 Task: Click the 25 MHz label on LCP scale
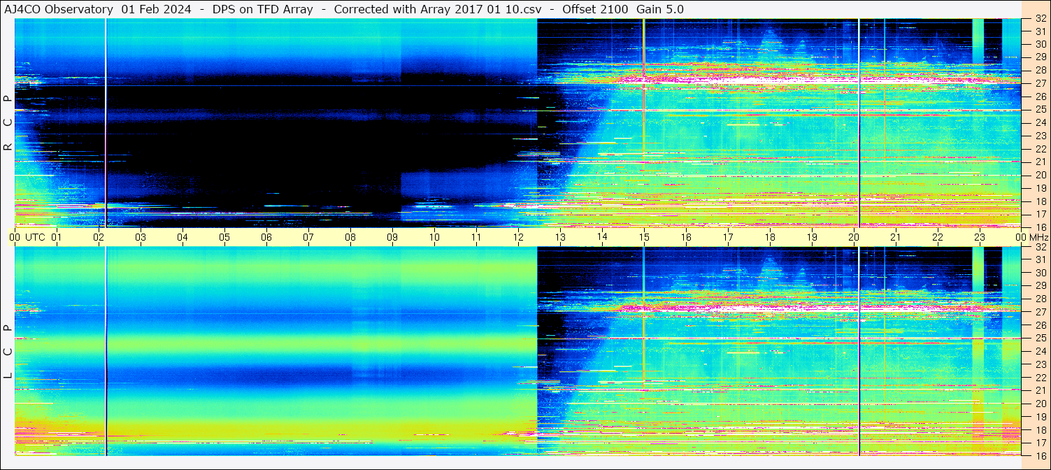coord(1040,339)
